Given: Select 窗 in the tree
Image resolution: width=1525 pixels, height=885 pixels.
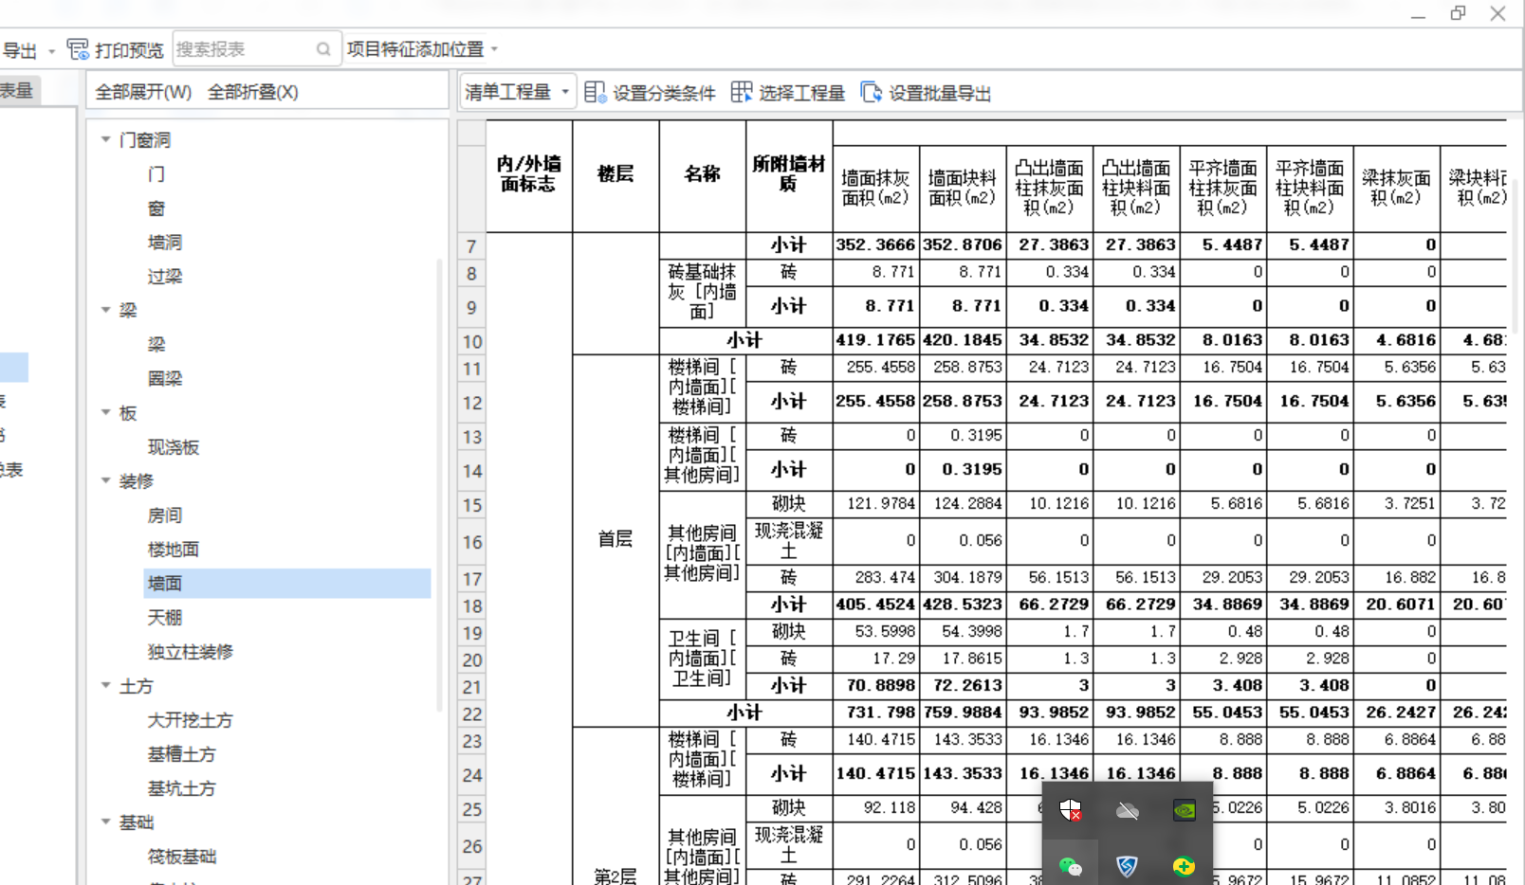Looking at the screenshot, I should [x=156, y=208].
